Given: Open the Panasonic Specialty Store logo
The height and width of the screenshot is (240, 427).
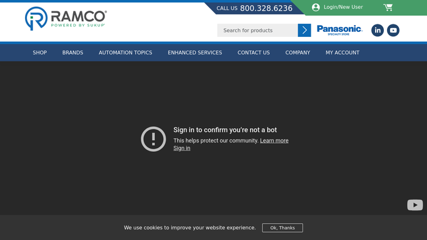Looking at the screenshot, I should (339, 30).
